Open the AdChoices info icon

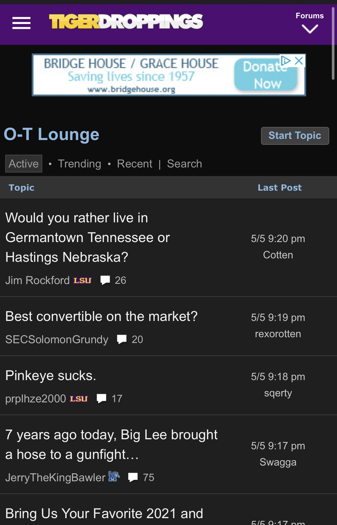coord(286,61)
